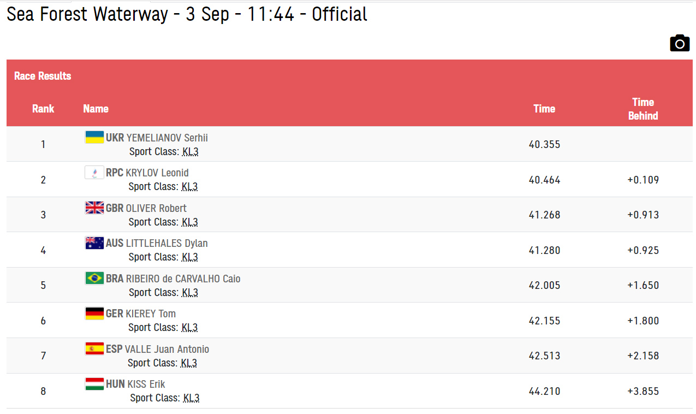This screenshot has height=414, width=696.
Task: Click KL3 sport class under KIEREY Tom
Action: coord(189,328)
